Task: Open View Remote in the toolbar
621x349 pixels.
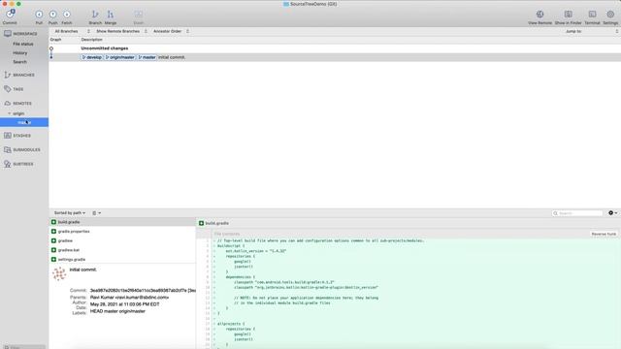Action: point(539,16)
